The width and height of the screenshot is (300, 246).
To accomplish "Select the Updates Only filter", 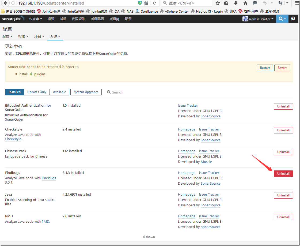I will [x=37, y=92].
